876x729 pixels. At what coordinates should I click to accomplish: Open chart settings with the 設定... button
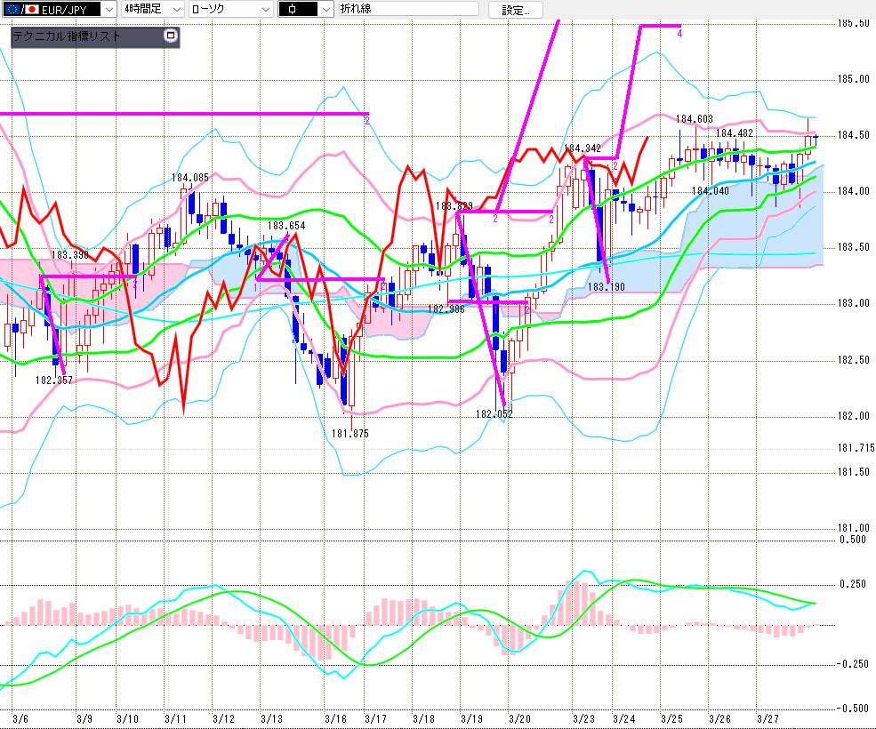click(521, 10)
